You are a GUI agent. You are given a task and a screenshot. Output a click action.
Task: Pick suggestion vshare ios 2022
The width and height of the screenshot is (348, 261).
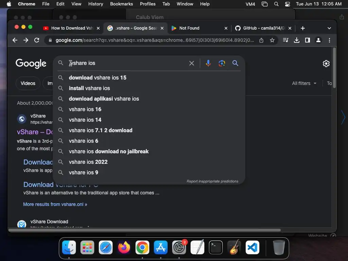[149, 162]
